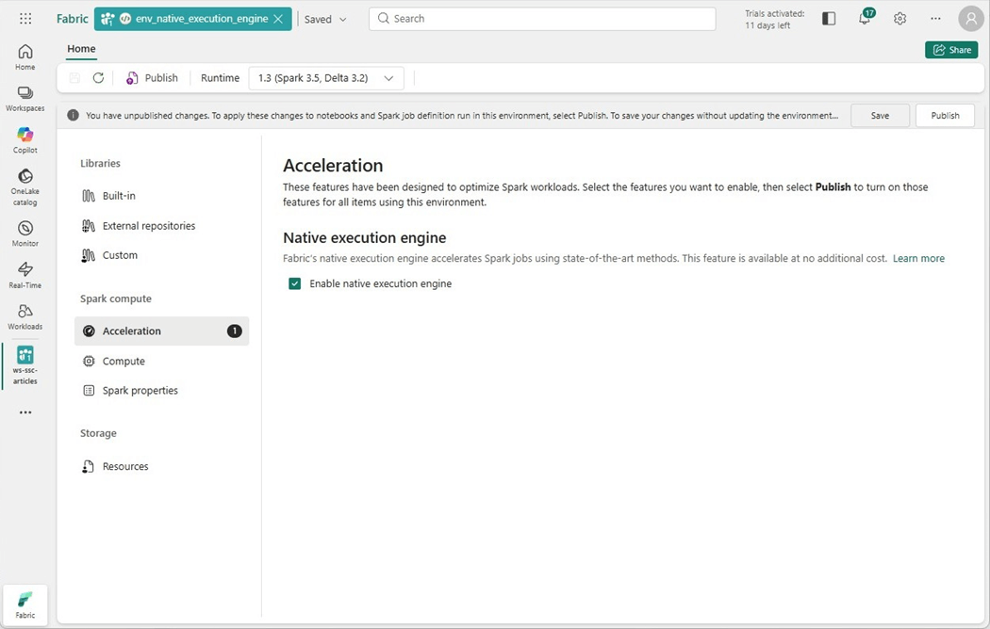990x629 pixels.
Task: Click the Fabric logo text in header
Action: pos(72,18)
